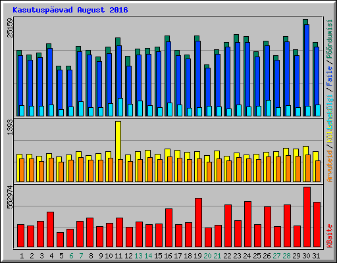Click the x-axis label for day 16
This screenshot has width=337, height=263.
pos(168,256)
